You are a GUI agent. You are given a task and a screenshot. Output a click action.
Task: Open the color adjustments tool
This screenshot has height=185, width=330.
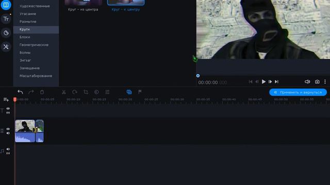(x=96, y=92)
